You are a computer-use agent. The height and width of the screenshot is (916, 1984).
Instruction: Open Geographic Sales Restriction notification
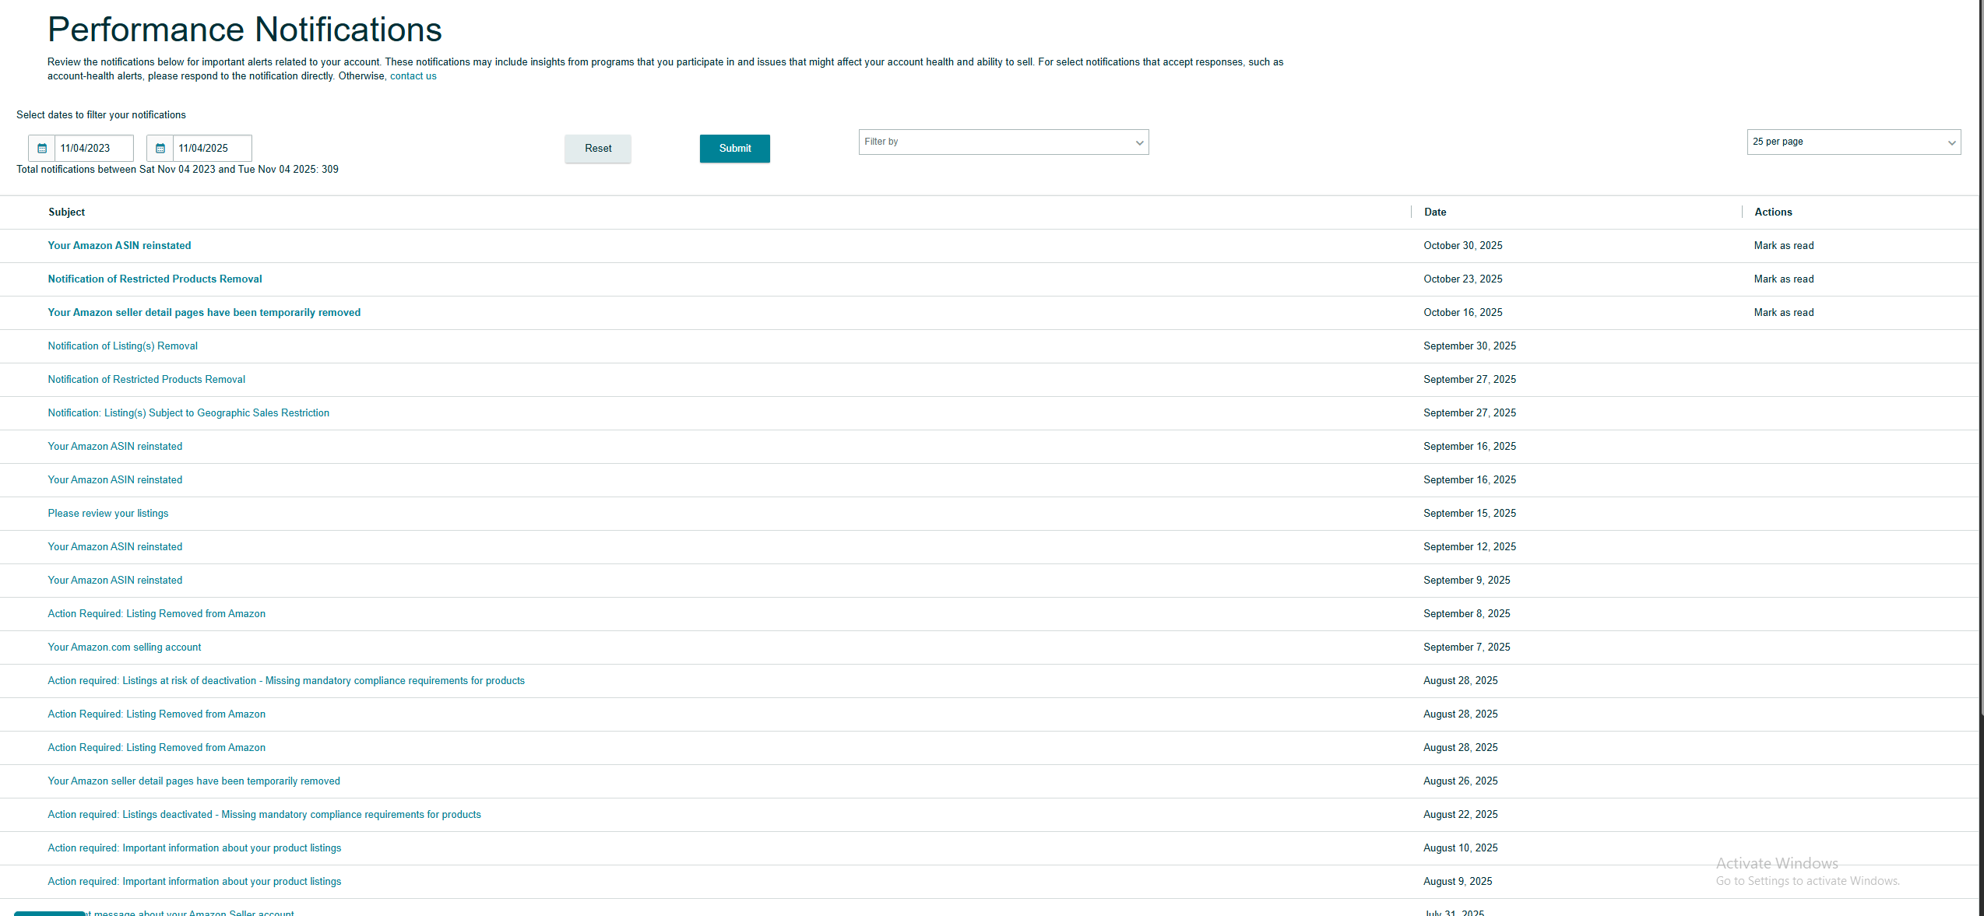pos(188,413)
